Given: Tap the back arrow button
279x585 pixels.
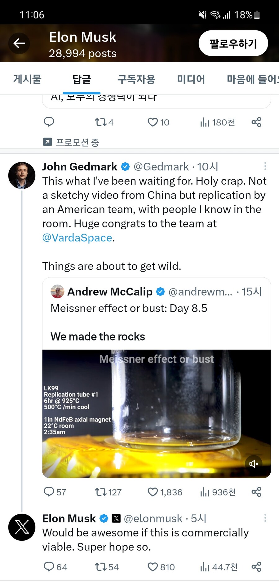Looking at the screenshot, I should [19, 43].
